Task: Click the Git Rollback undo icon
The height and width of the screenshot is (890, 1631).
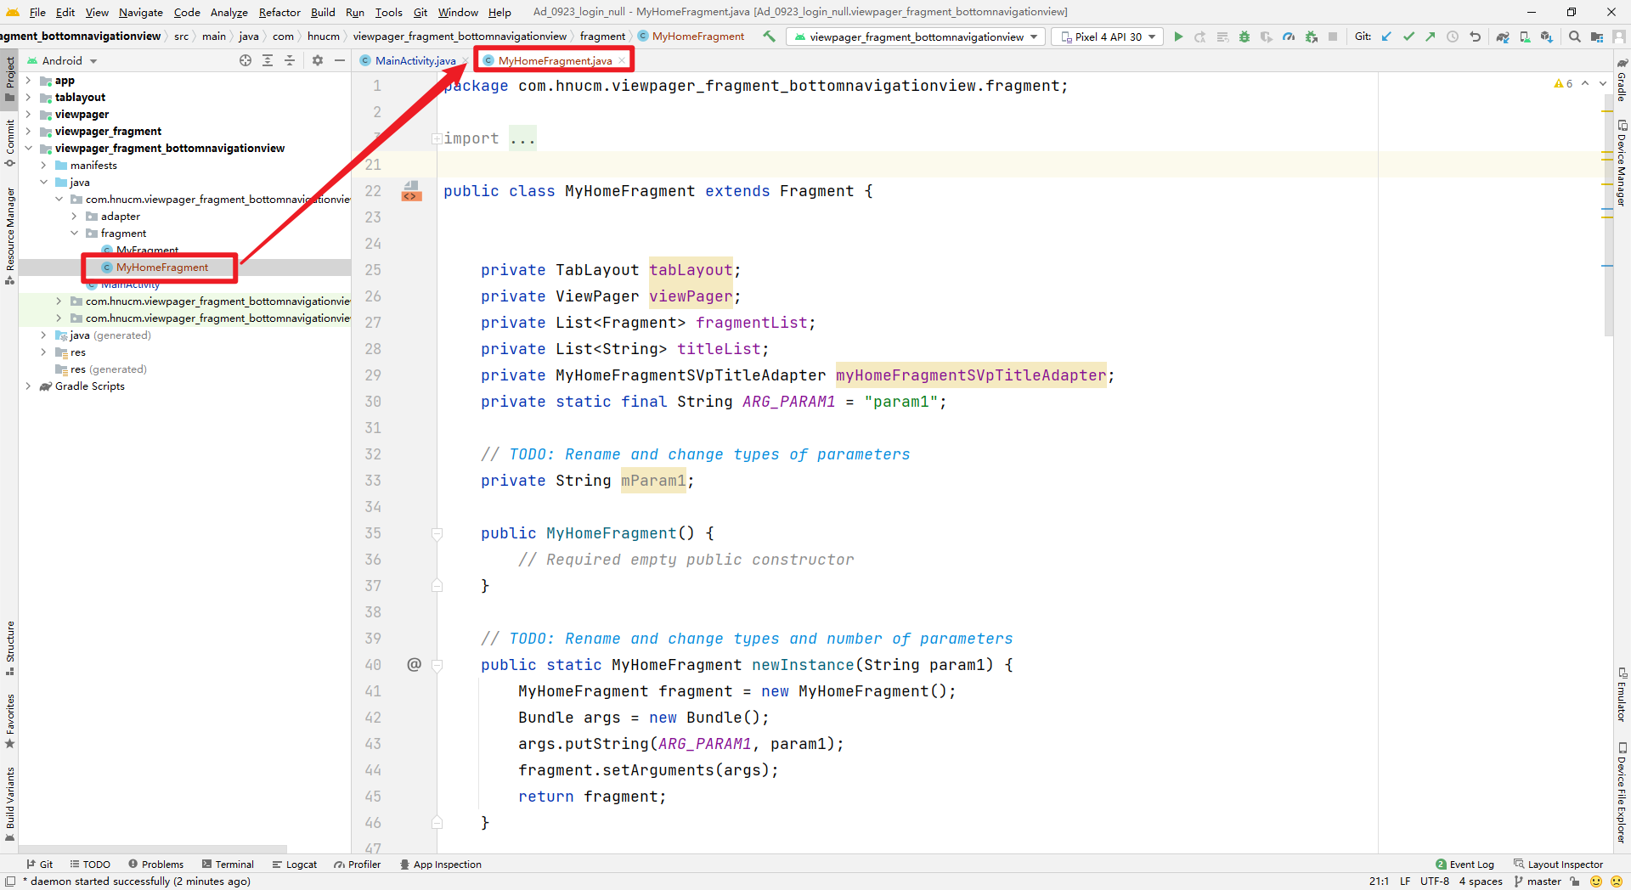Action: [x=1475, y=37]
